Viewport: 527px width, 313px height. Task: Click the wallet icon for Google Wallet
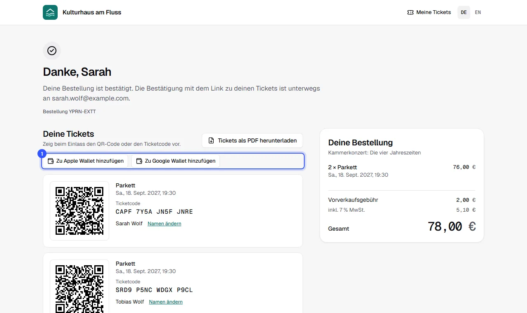pos(139,161)
